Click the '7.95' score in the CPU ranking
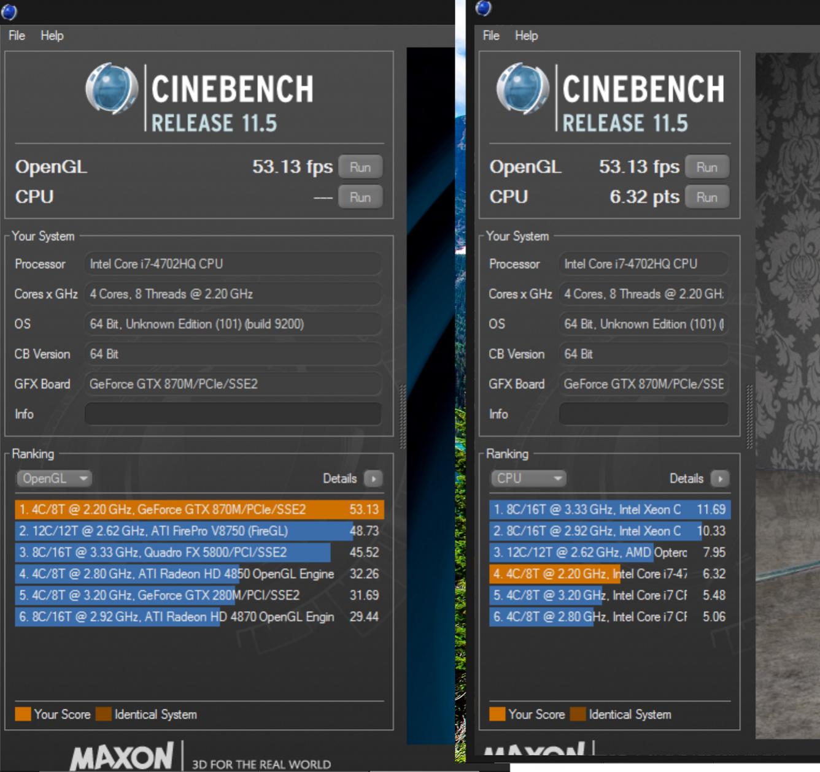Viewport: 820px width, 772px height. click(714, 552)
